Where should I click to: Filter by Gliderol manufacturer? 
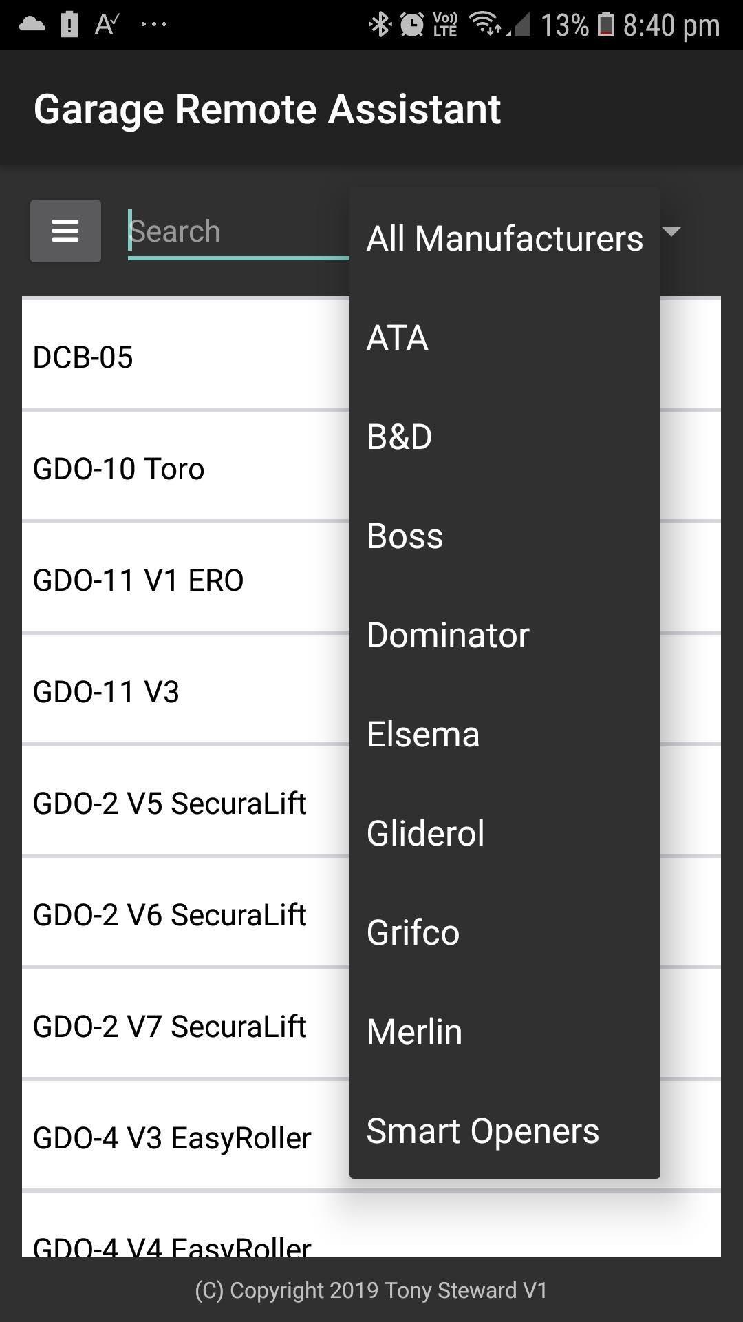click(x=504, y=833)
